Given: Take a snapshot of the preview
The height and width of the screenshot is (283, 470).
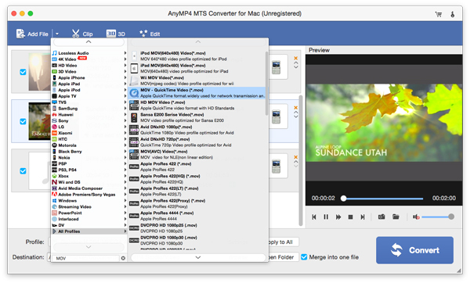Looking at the screenshot, I should pos(381,217).
